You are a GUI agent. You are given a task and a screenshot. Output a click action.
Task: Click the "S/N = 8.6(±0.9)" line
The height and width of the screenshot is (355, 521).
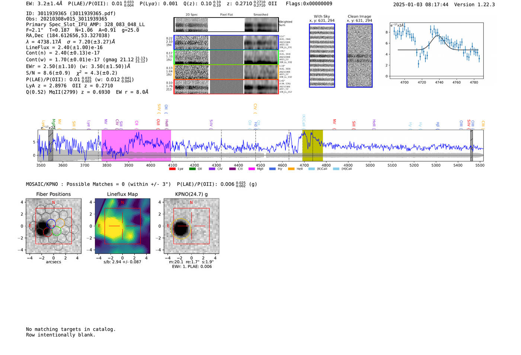click(71, 73)
